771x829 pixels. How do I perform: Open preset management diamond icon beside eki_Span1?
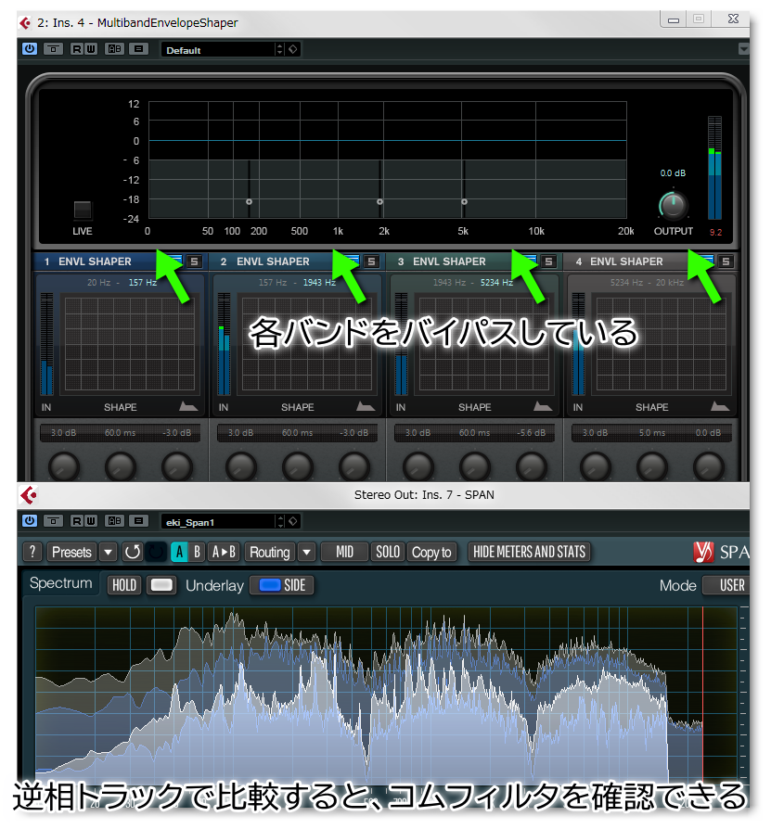(x=293, y=522)
